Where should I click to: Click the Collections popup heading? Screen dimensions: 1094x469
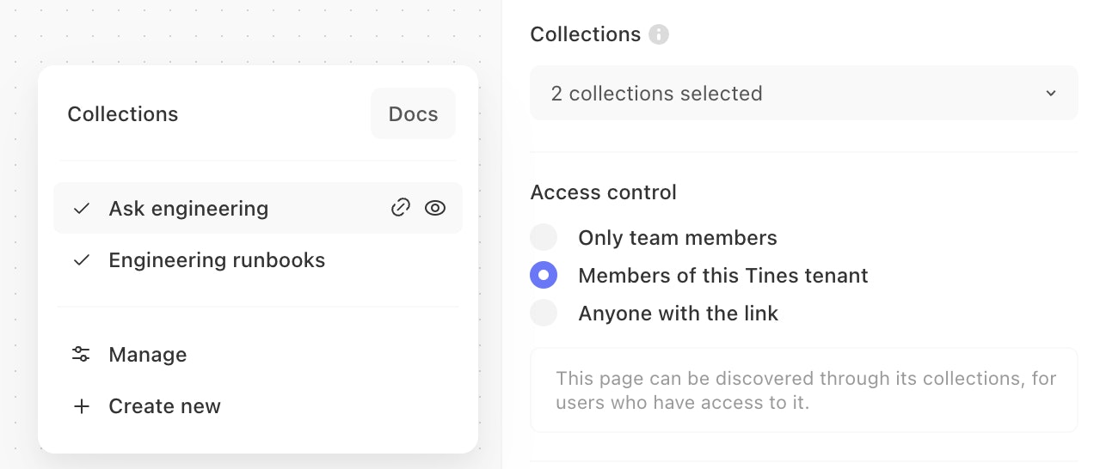pyautogui.click(x=123, y=114)
